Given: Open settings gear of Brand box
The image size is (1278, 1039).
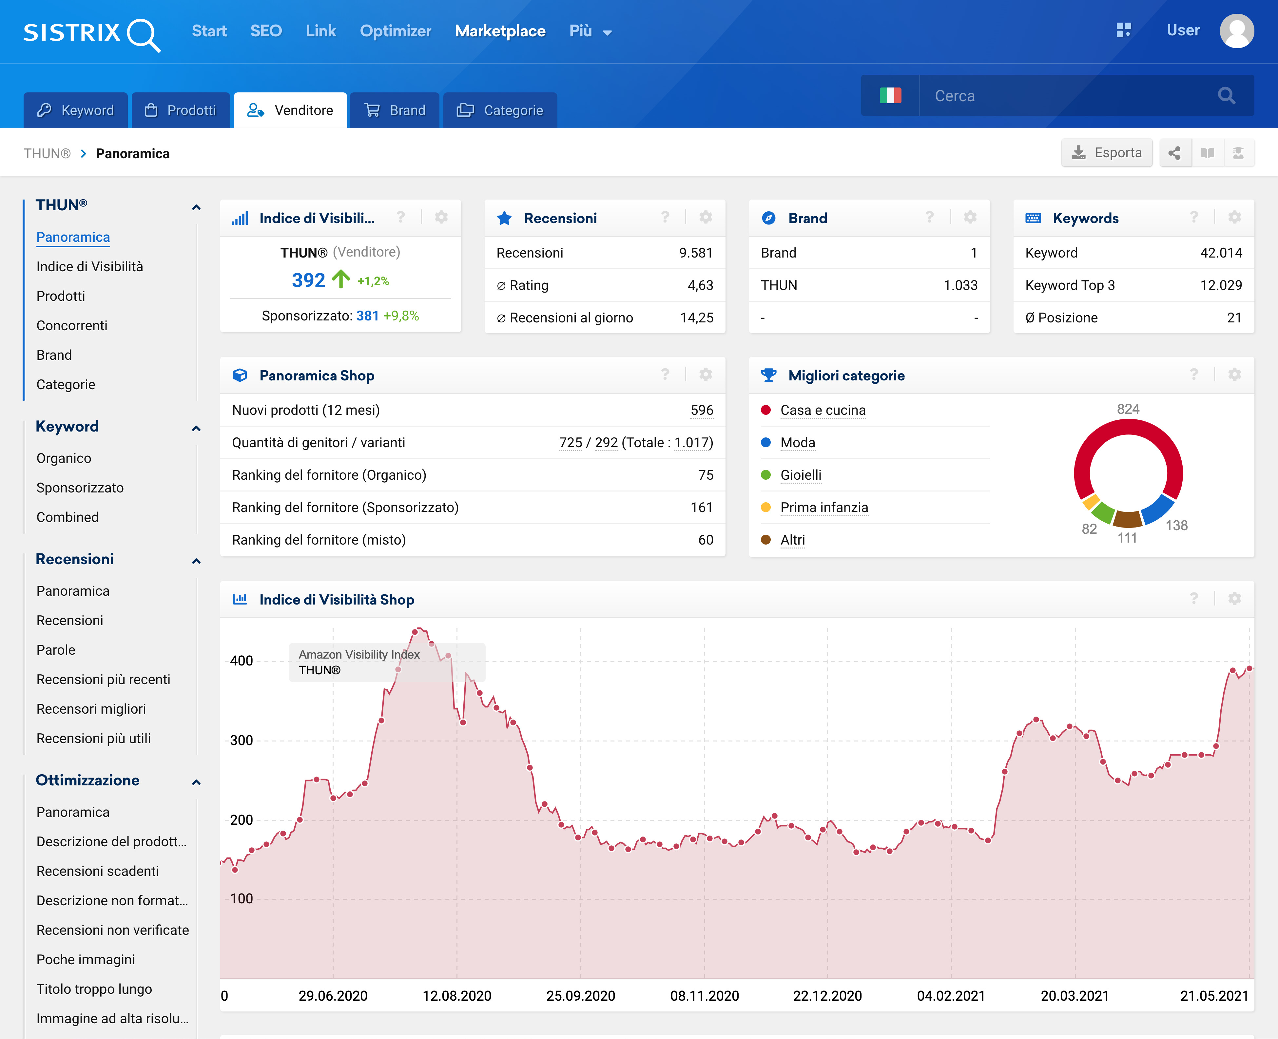Looking at the screenshot, I should [x=970, y=217].
